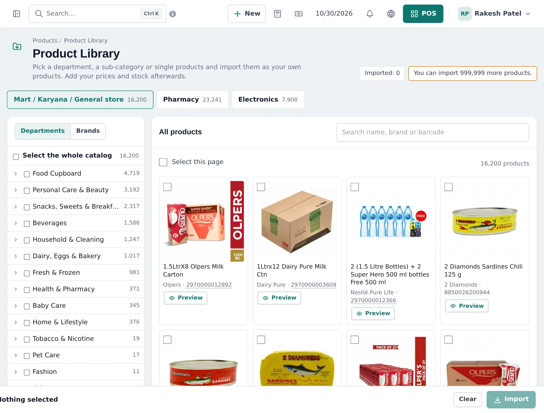Click the date 10/30/2026
The height and width of the screenshot is (413, 544).
pyautogui.click(x=334, y=14)
